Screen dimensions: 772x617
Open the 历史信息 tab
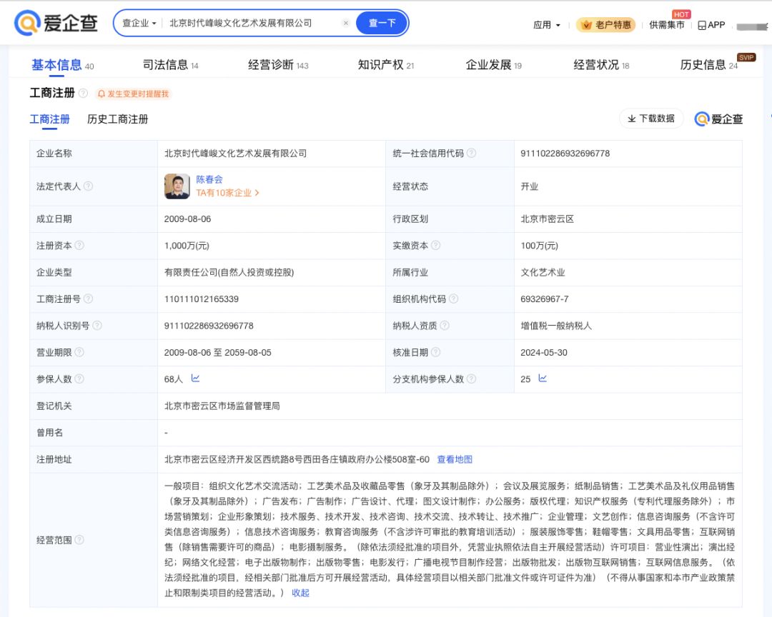click(709, 65)
